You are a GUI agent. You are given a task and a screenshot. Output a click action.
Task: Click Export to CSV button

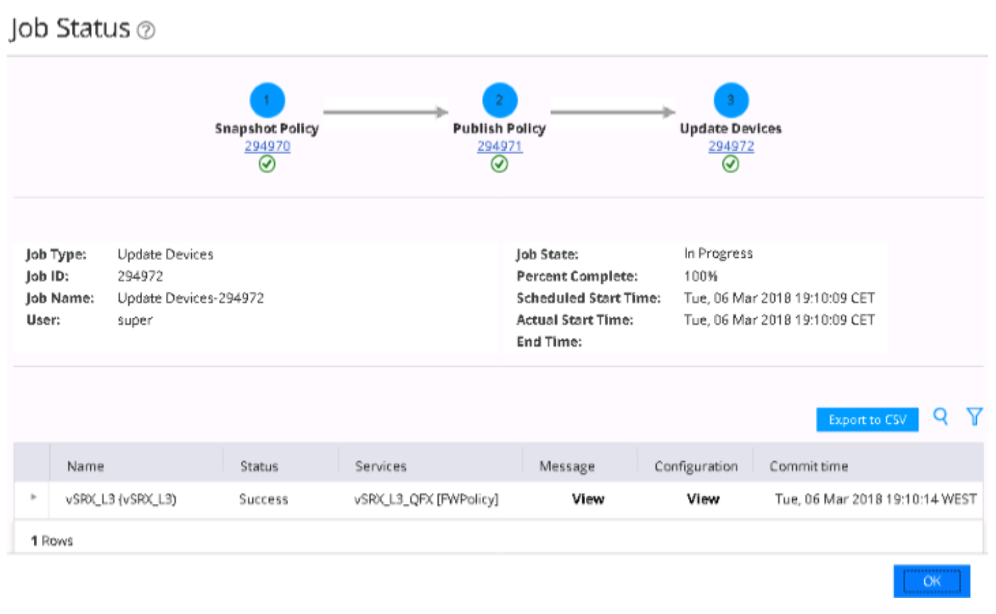click(867, 420)
